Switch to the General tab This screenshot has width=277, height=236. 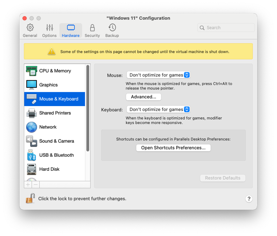[x=30, y=30]
